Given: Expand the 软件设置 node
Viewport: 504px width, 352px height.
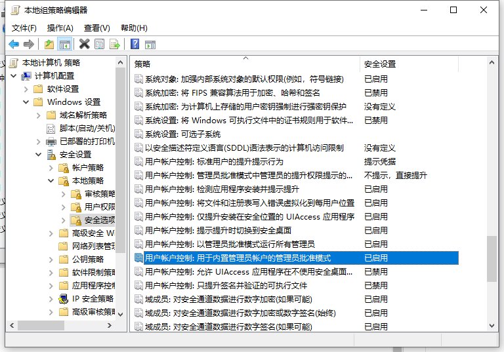Looking at the screenshot, I should point(26,89).
